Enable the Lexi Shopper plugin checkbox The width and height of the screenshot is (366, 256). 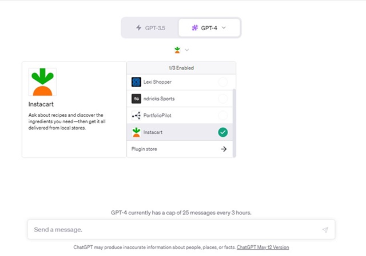point(223,82)
